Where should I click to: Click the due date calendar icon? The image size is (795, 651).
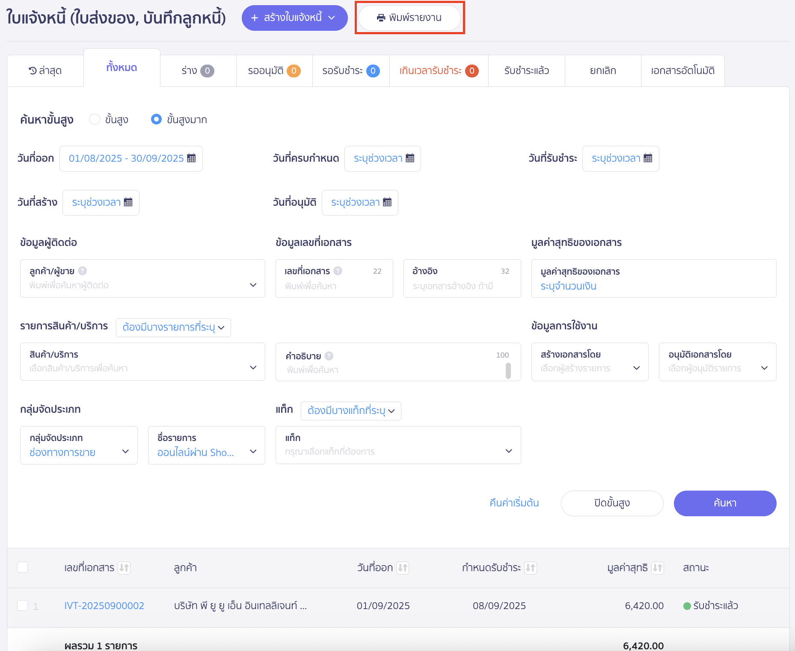point(410,158)
